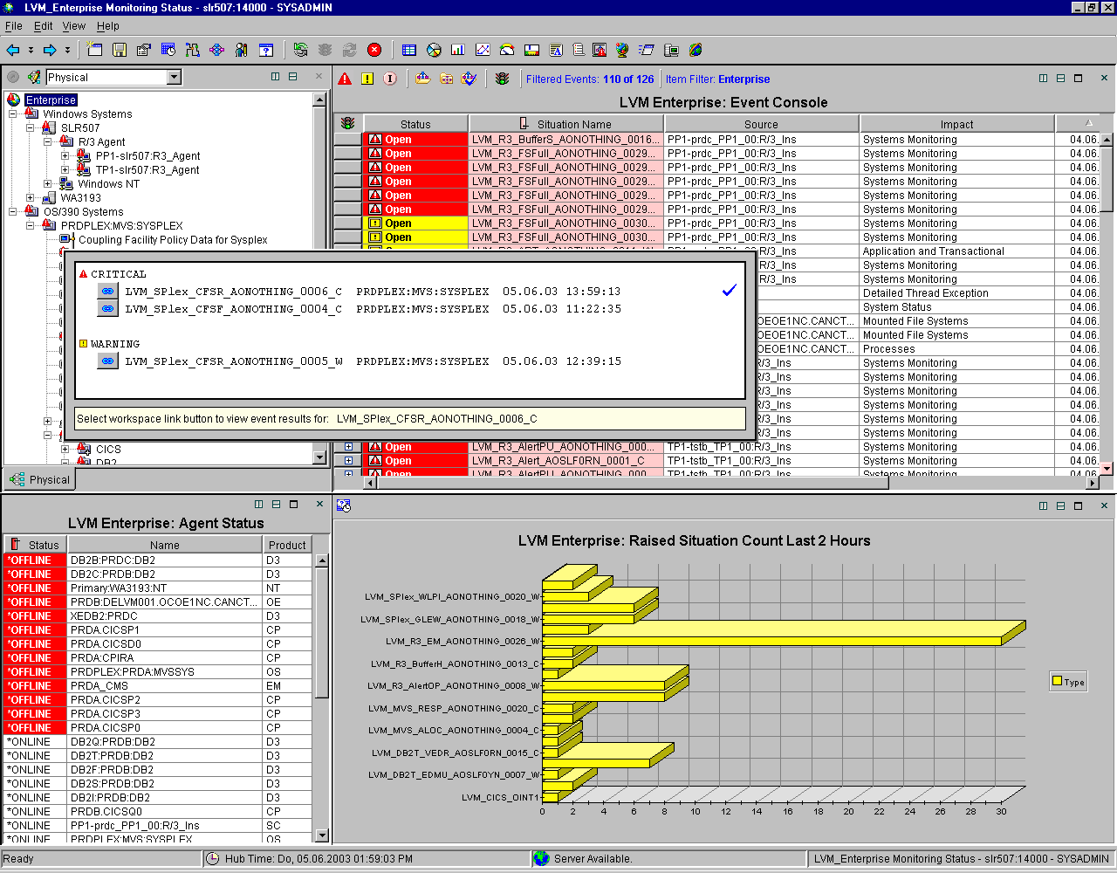Expand the WA3193 tree node

tap(31, 198)
